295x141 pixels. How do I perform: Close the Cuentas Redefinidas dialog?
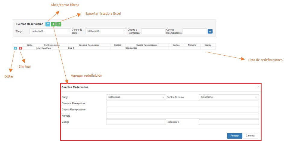(258, 87)
